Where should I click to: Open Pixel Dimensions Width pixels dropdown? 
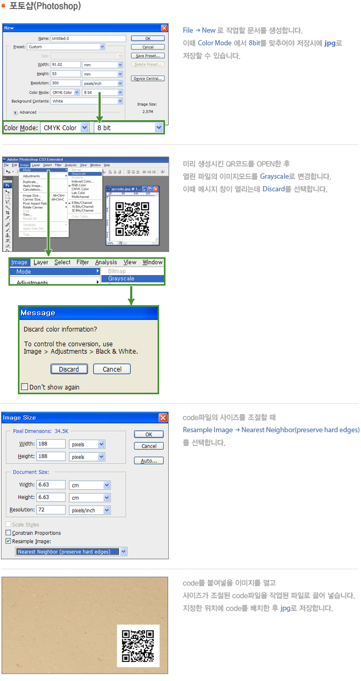pos(87,444)
